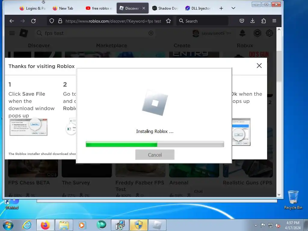
Task: Bookmark this page with the star icon
Action: 168,21
